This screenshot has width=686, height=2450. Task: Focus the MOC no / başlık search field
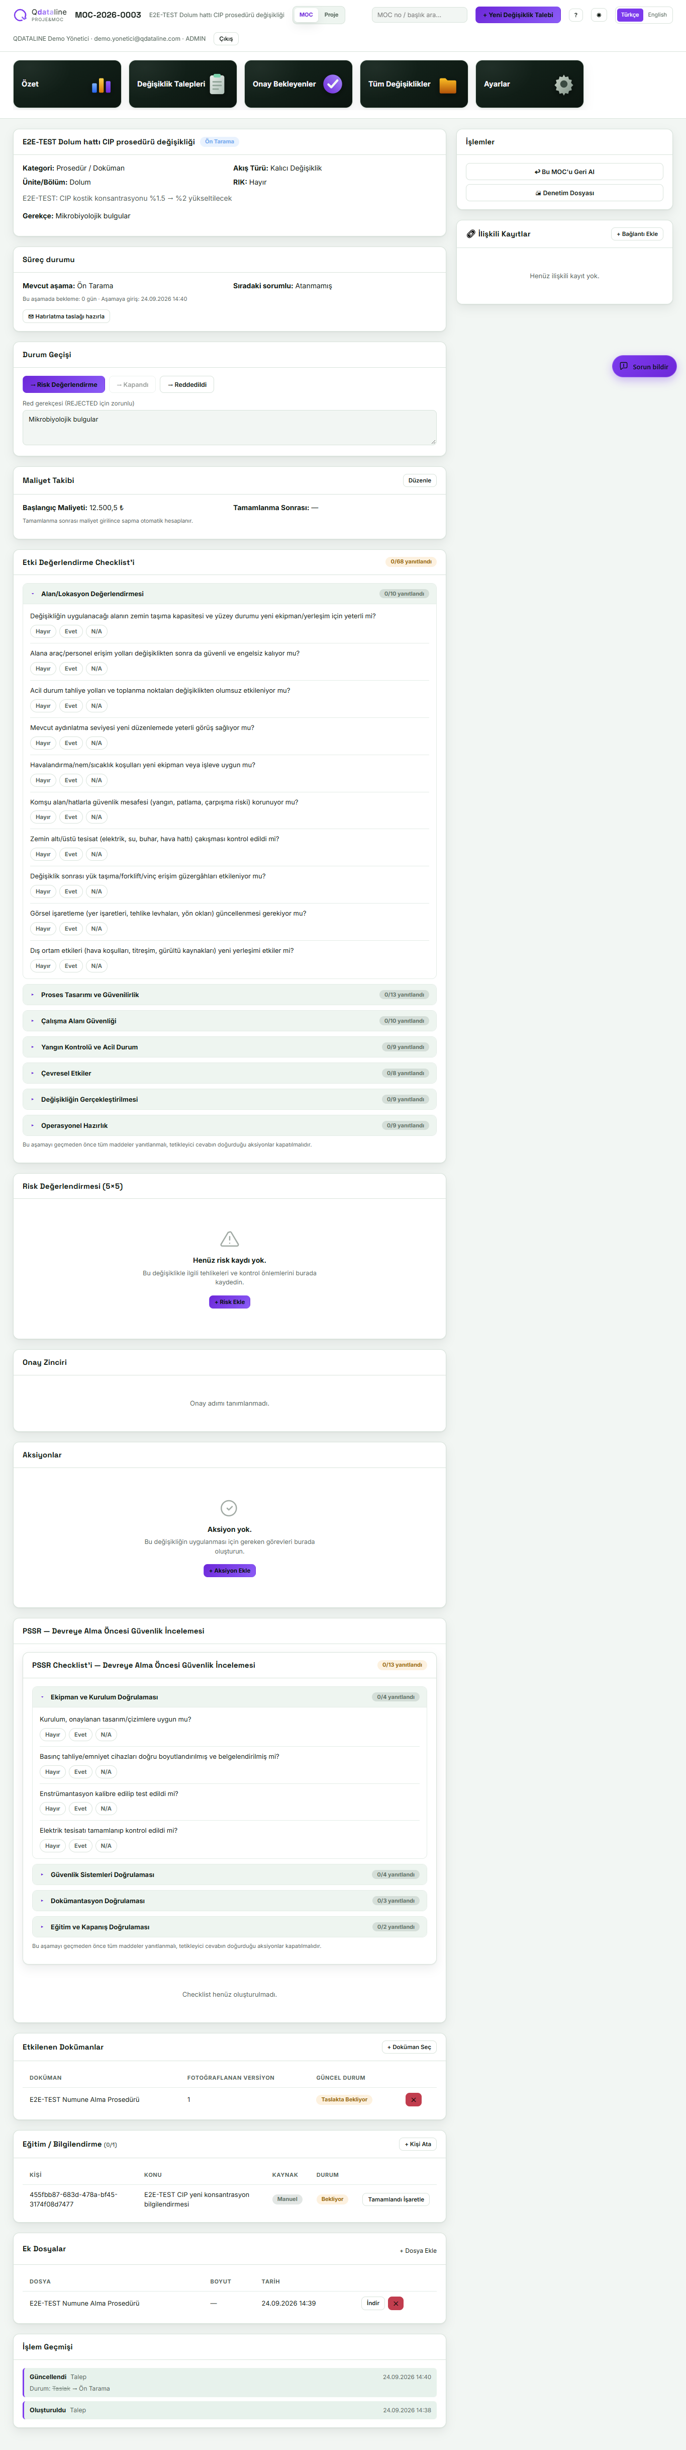[x=419, y=15]
